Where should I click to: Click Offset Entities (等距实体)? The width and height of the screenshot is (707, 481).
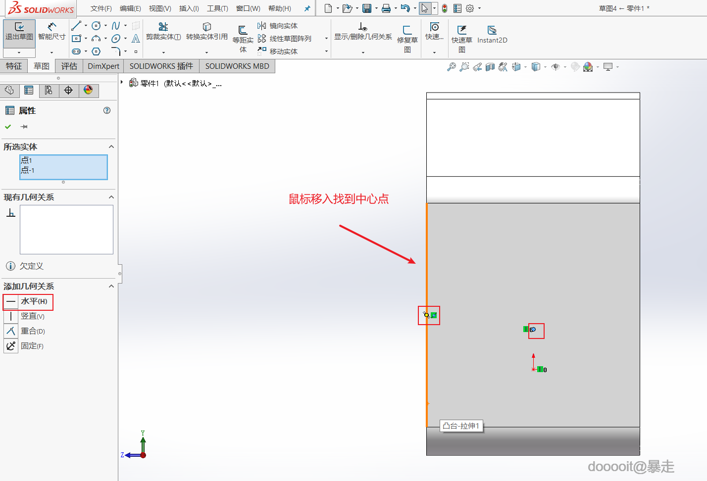pos(243,39)
